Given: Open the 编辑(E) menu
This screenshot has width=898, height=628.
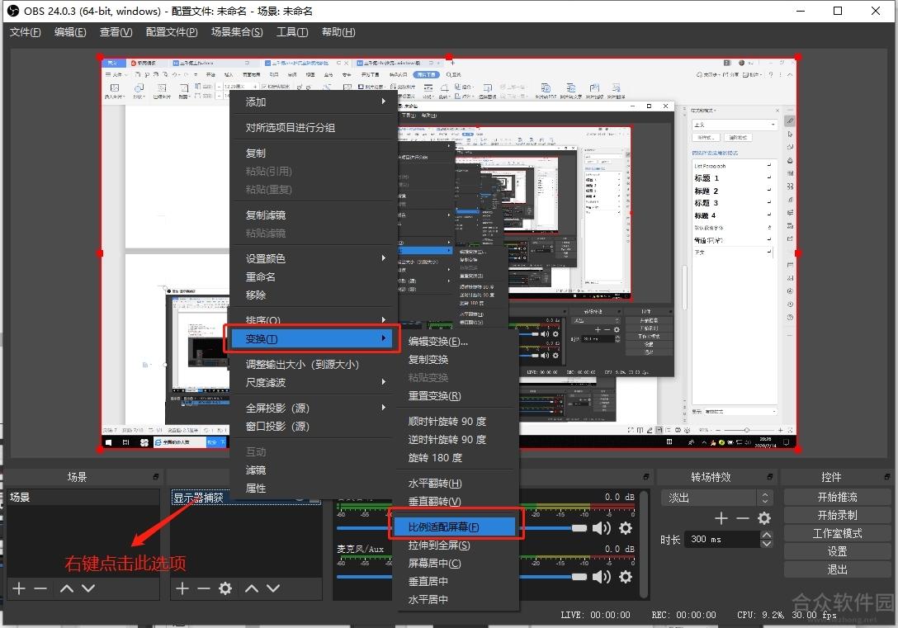Looking at the screenshot, I should point(70,32).
